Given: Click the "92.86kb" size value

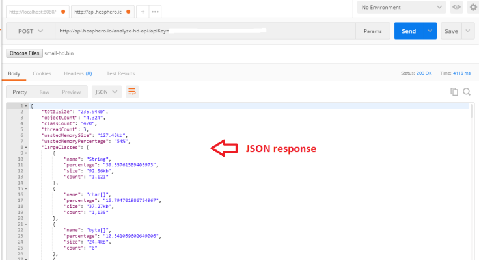Looking at the screenshot, I should 99,171.
